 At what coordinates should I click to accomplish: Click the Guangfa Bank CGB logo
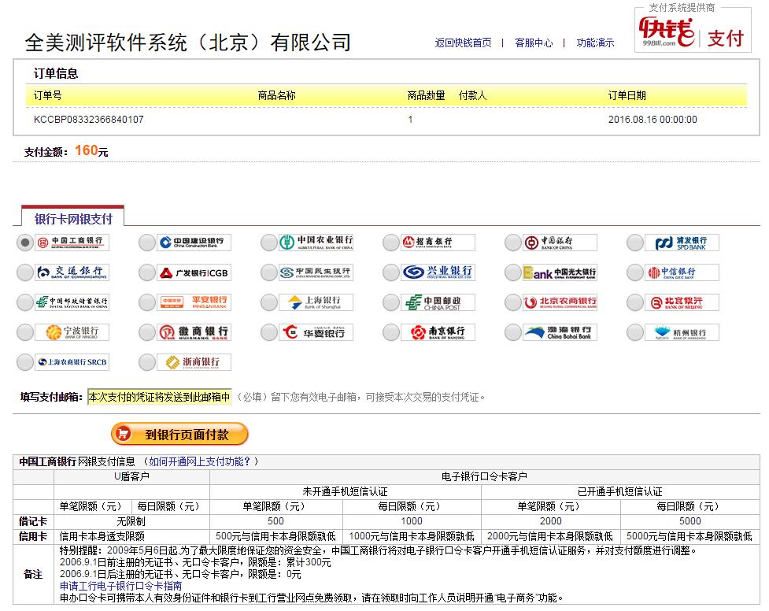point(194,272)
